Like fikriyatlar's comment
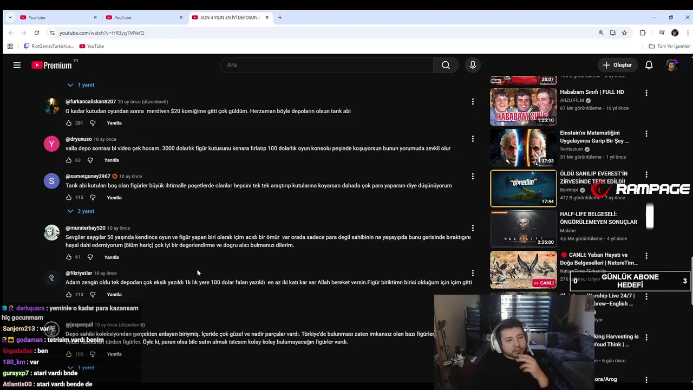 tap(69, 295)
